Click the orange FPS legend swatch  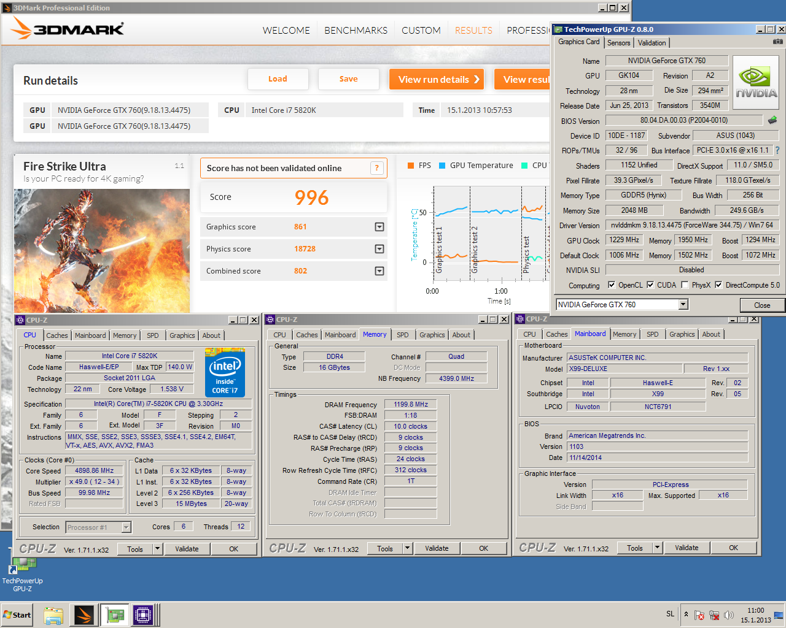[x=411, y=166]
